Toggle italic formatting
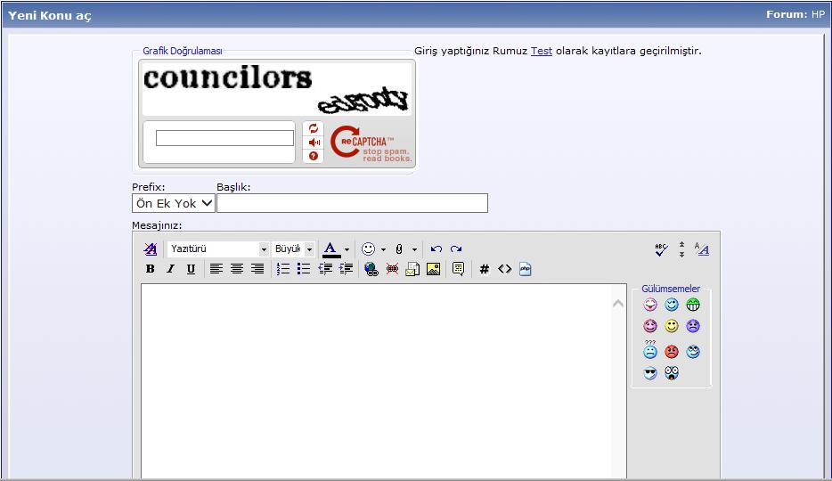This screenshot has width=832, height=481. [170, 269]
